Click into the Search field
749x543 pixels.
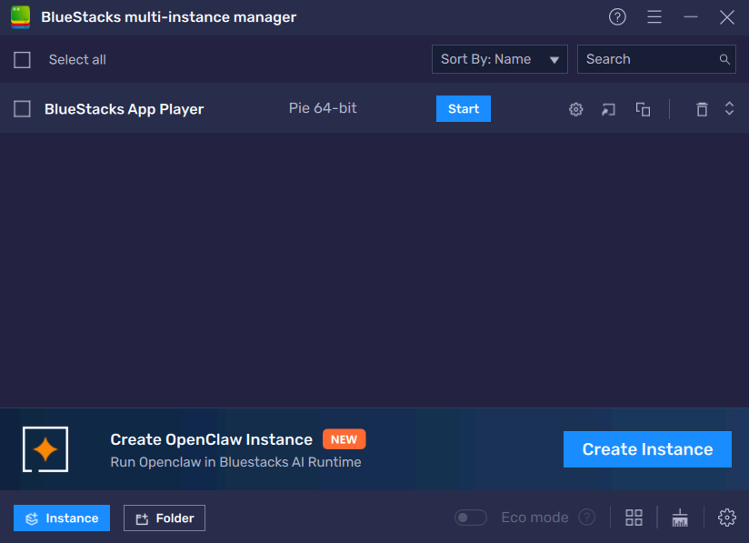[x=656, y=59]
